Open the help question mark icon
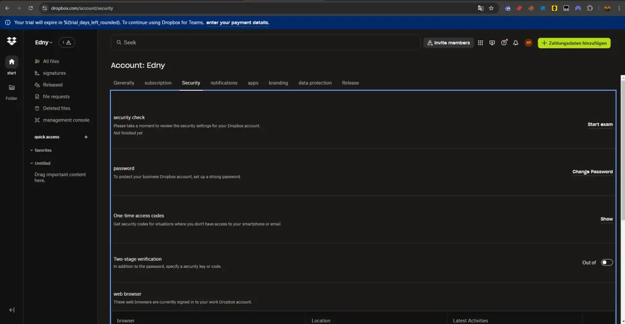 (504, 43)
